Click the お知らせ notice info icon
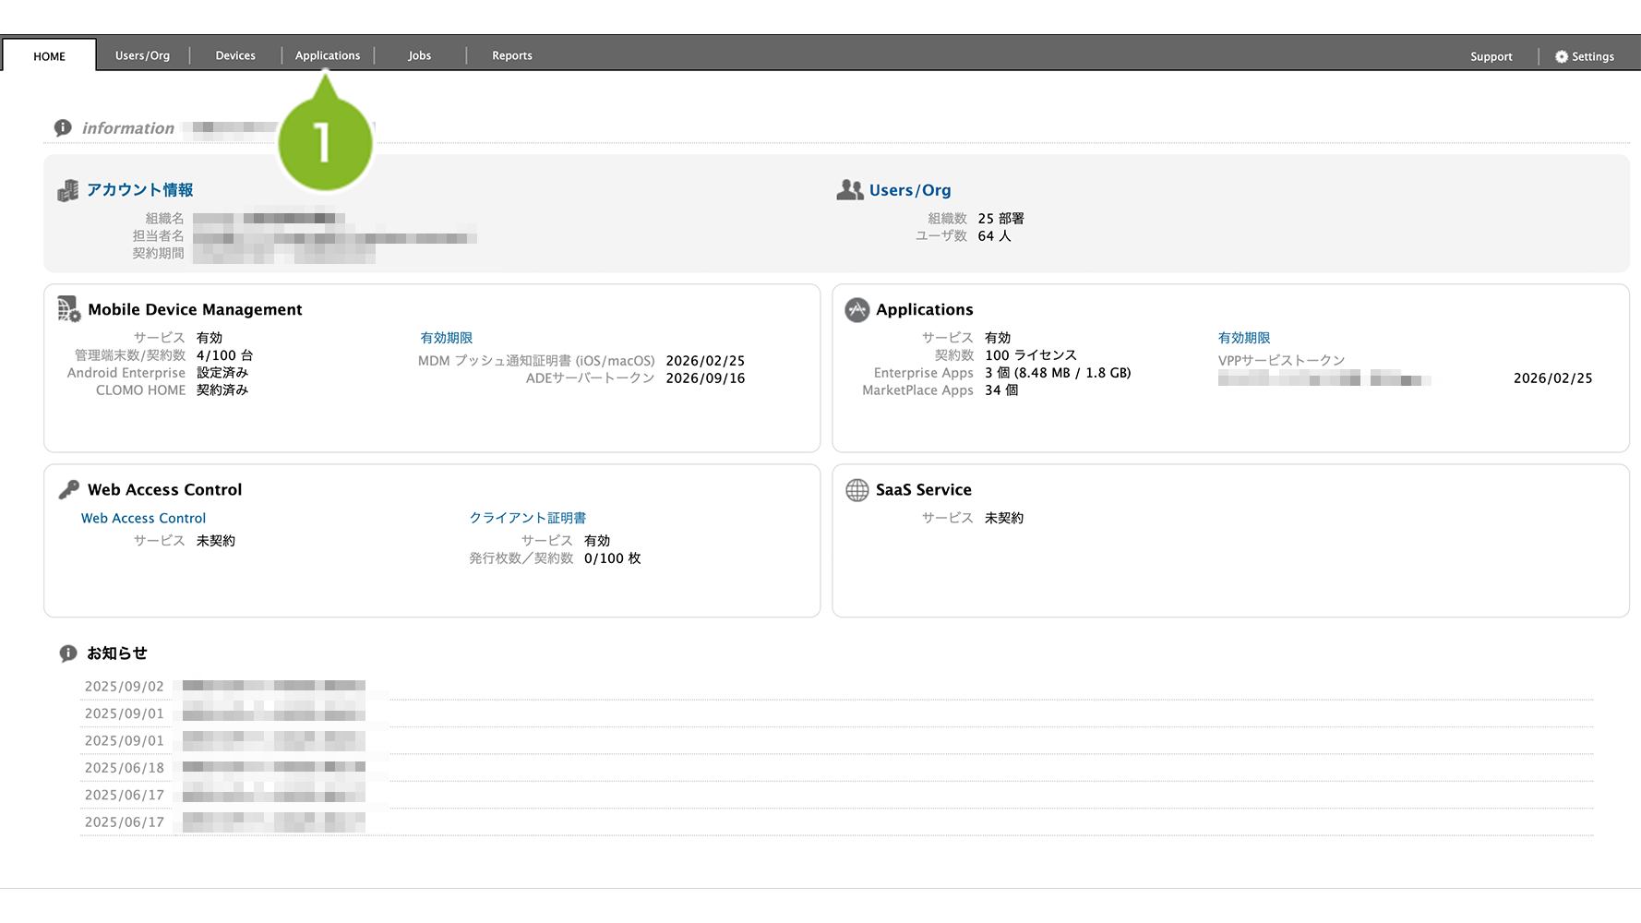Image resolution: width=1641 pixels, height=923 pixels. [68, 653]
